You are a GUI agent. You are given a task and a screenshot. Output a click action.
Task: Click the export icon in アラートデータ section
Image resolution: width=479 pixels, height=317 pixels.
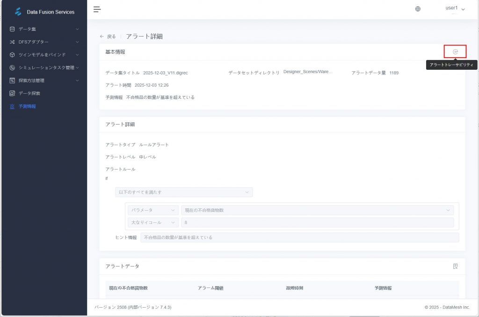click(455, 266)
